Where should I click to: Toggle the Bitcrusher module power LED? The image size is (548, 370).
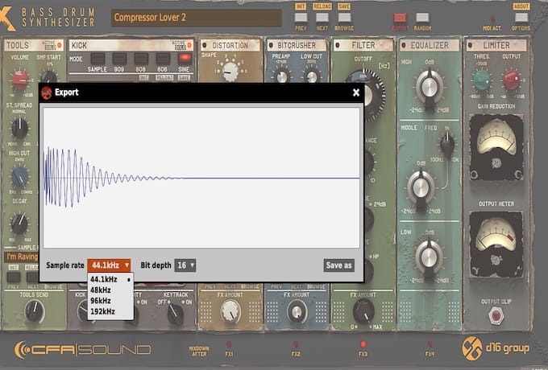tap(271, 45)
